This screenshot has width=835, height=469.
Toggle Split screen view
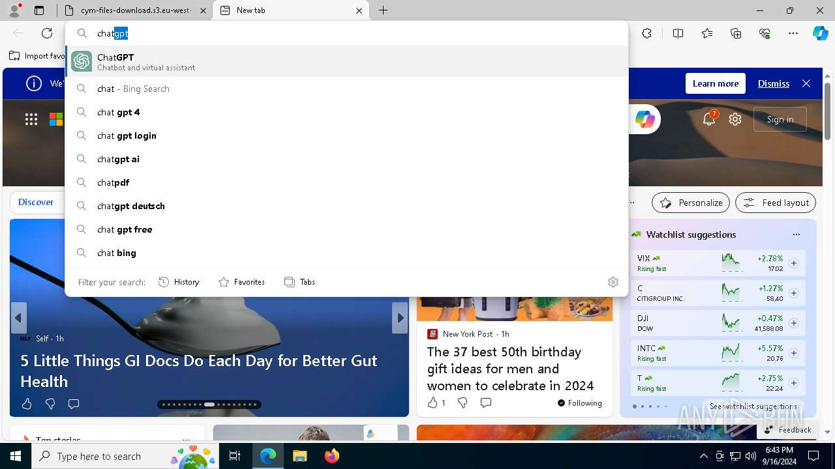(678, 33)
